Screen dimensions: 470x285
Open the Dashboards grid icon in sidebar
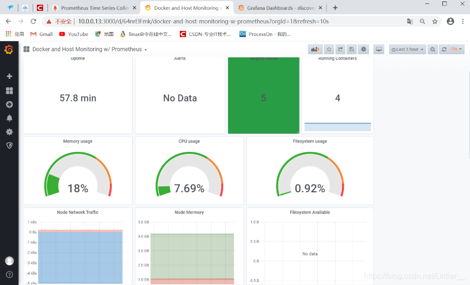(9, 91)
